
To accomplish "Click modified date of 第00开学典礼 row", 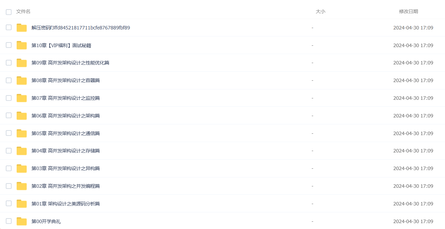I will (413, 221).
